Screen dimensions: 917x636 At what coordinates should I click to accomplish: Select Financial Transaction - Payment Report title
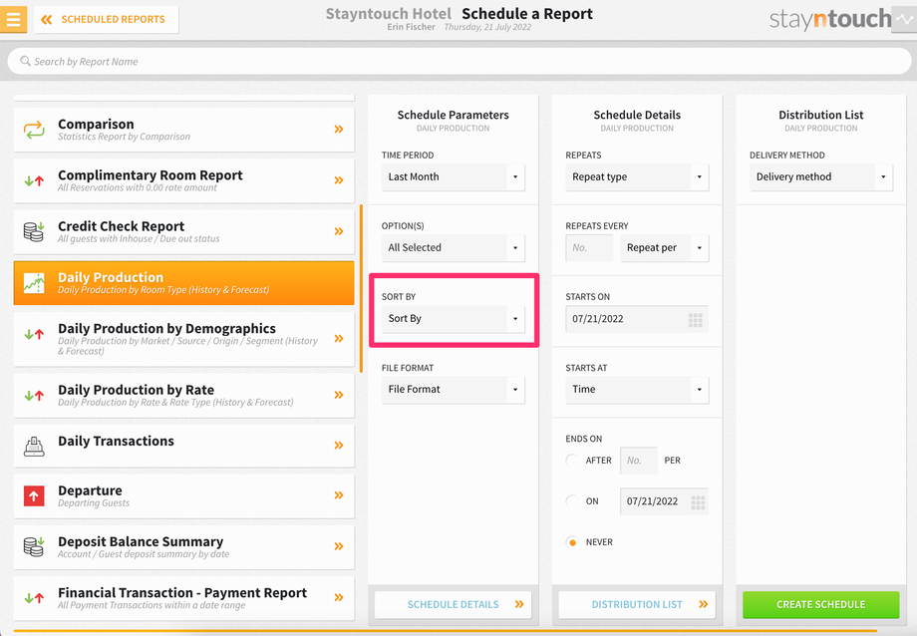click(x=182, y=593)
